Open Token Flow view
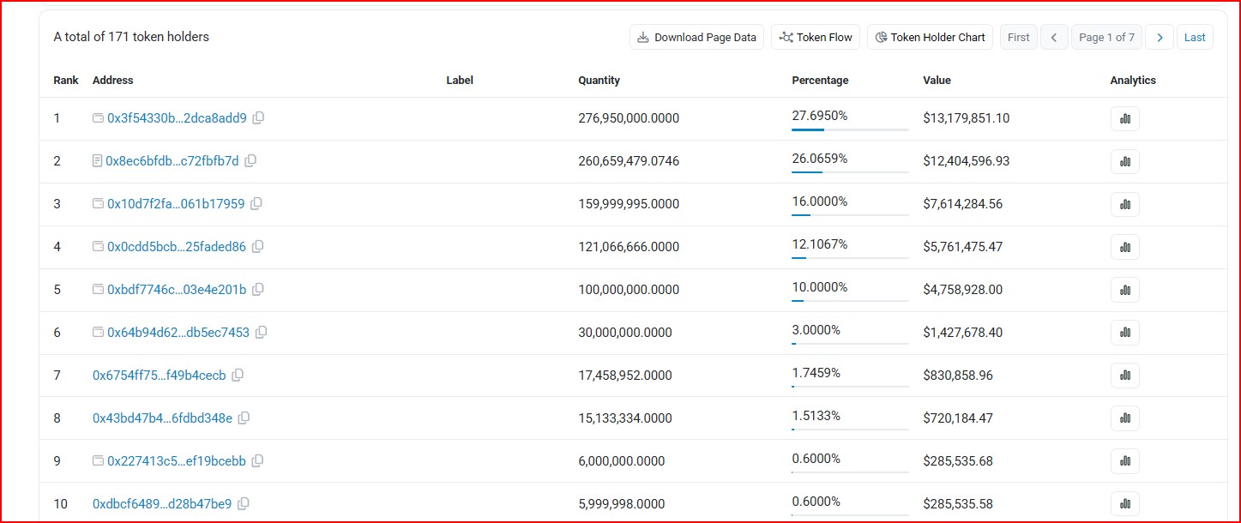This screenshot has height=523, width=1241. coord(816,37)
